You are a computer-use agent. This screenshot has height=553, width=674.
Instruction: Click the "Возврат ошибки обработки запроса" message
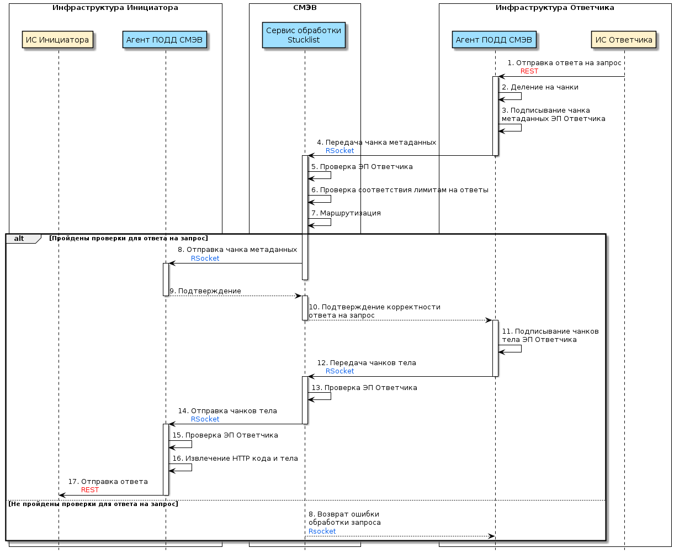pyautogui.click(x=344, y=518)
